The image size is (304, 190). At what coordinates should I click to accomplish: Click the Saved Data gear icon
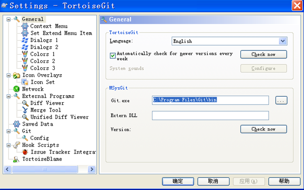(16, 124)
